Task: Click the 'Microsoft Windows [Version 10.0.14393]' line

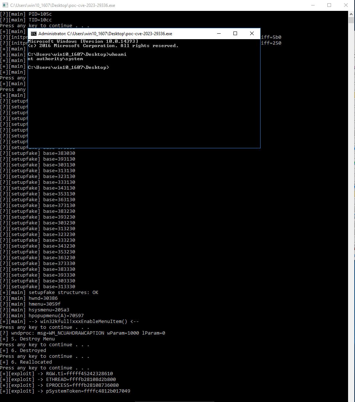Action: click(x=83, y=41)
